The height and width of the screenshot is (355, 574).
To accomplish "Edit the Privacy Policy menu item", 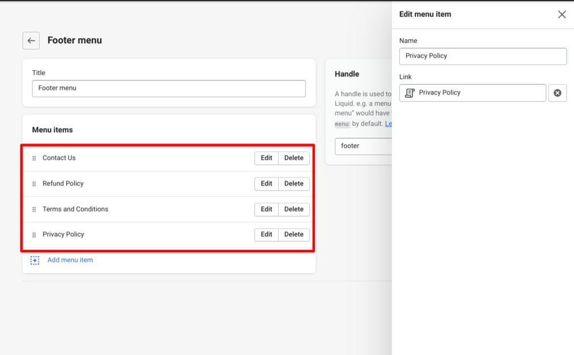I will tap(267, 234).
